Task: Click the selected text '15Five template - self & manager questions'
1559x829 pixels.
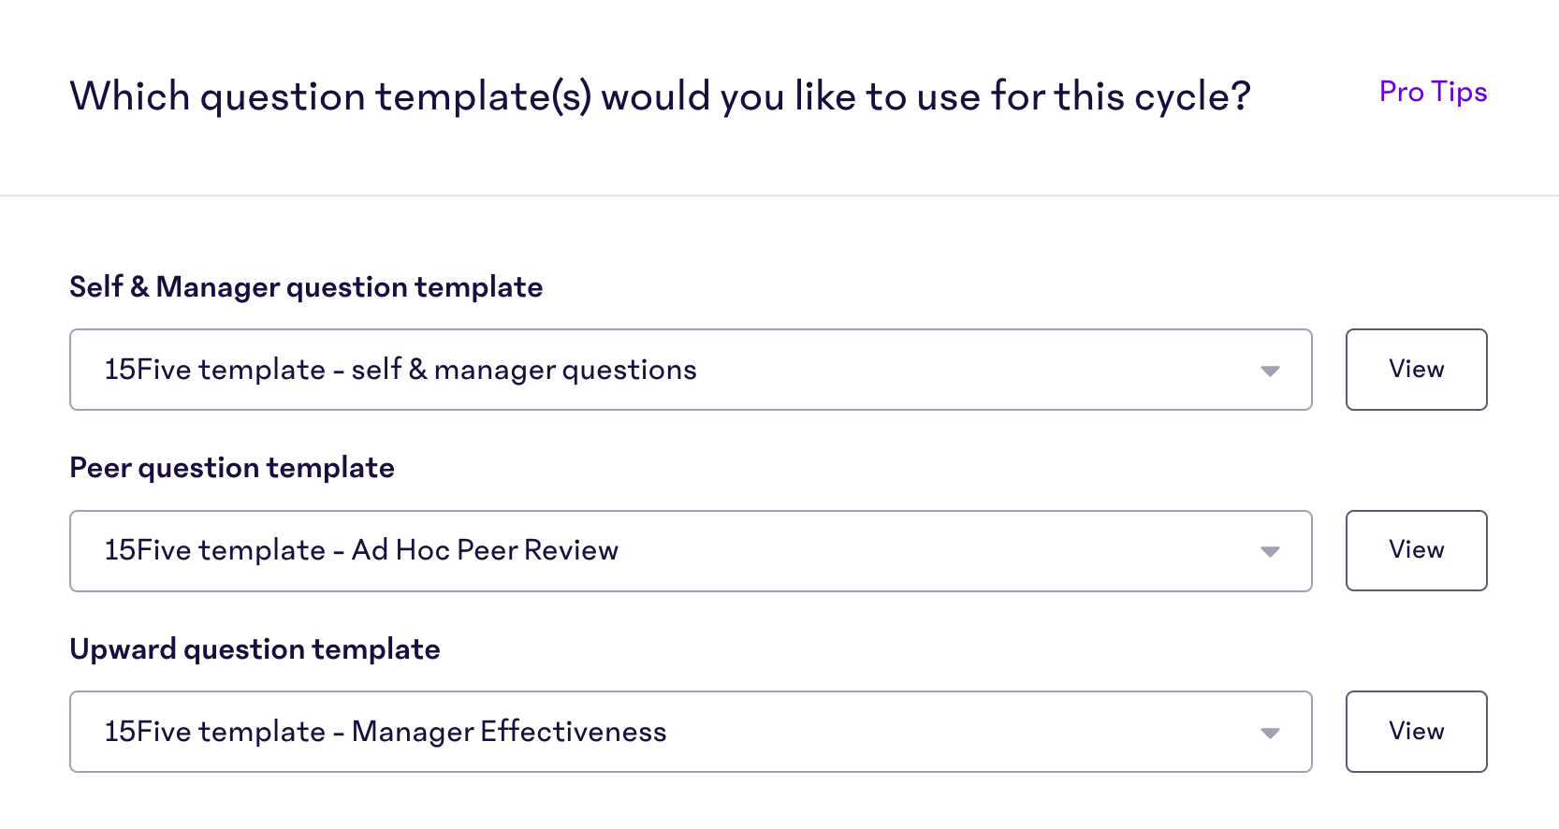Action: [x=401, y=370]
